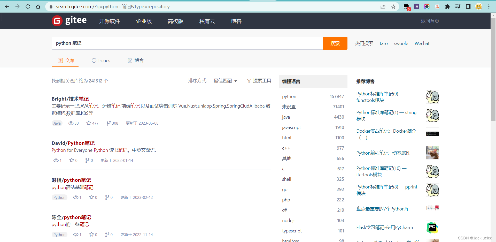
Task: Open the browser side panel icon
Action: click(468, 6)
